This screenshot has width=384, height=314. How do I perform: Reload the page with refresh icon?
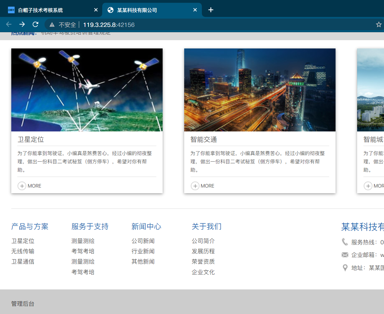(x=36, y=24)
